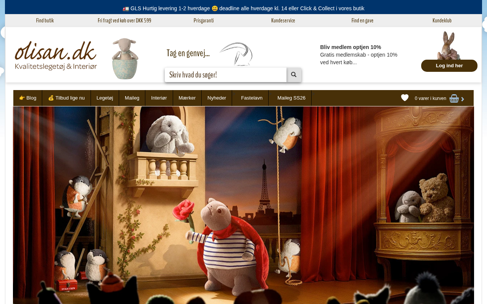Image resolution: width=487 pixels, height=304 pixels.
Task: Open the Blog menu item
Action: point(28,98)
